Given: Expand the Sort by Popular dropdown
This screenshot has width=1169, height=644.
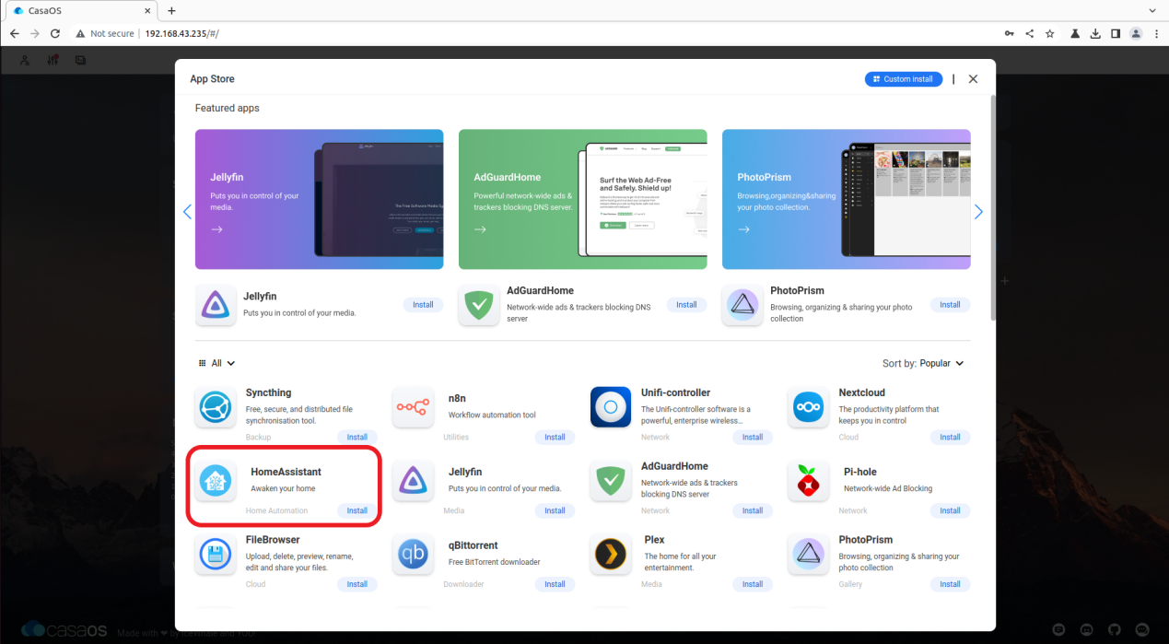Looking at the screenshot, I should pos(923,363).
